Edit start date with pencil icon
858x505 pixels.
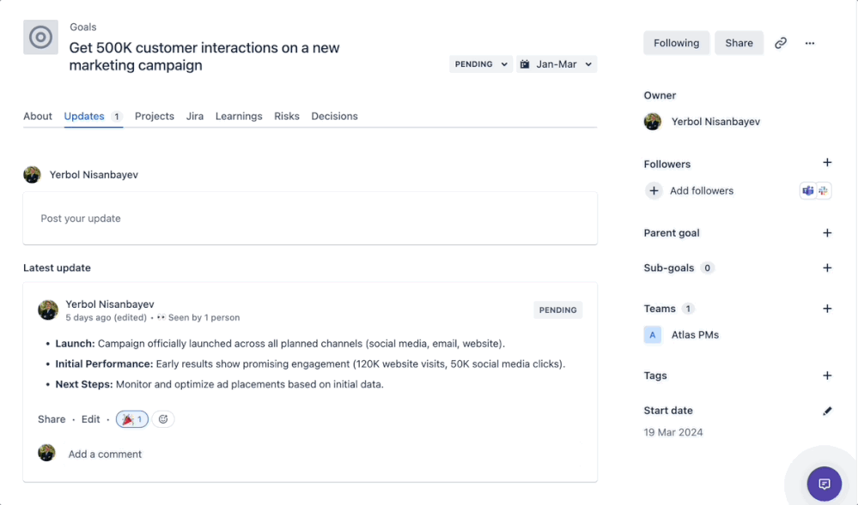[827, 411]
